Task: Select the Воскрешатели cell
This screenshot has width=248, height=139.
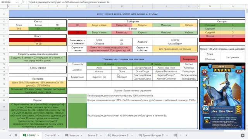Action: coord(189,75)
